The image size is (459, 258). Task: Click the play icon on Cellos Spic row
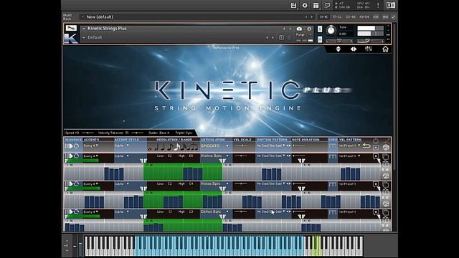pyautogui.click(x=71, y=212)
